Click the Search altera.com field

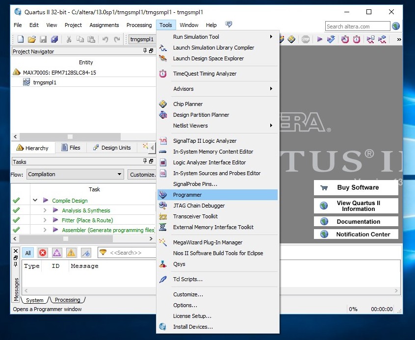point(358,26)
